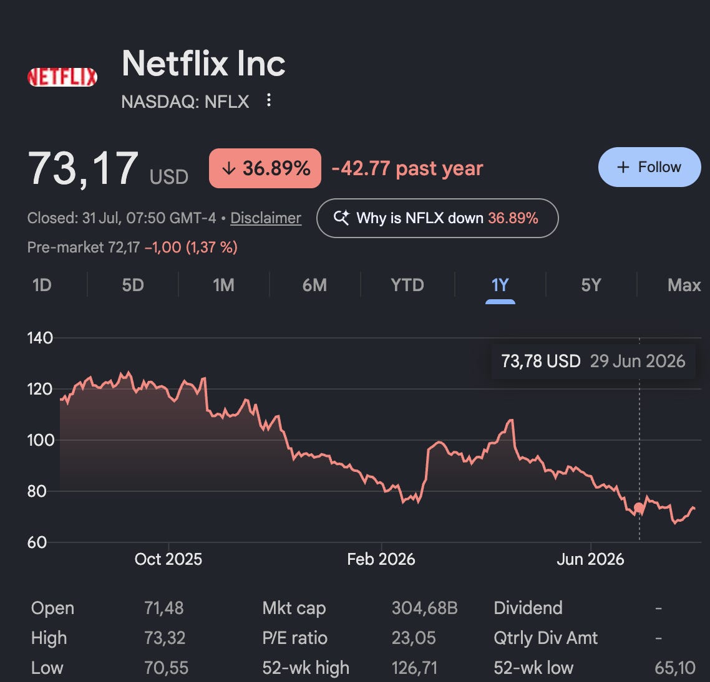Switch chart to 5Y range

pos(591,285)
